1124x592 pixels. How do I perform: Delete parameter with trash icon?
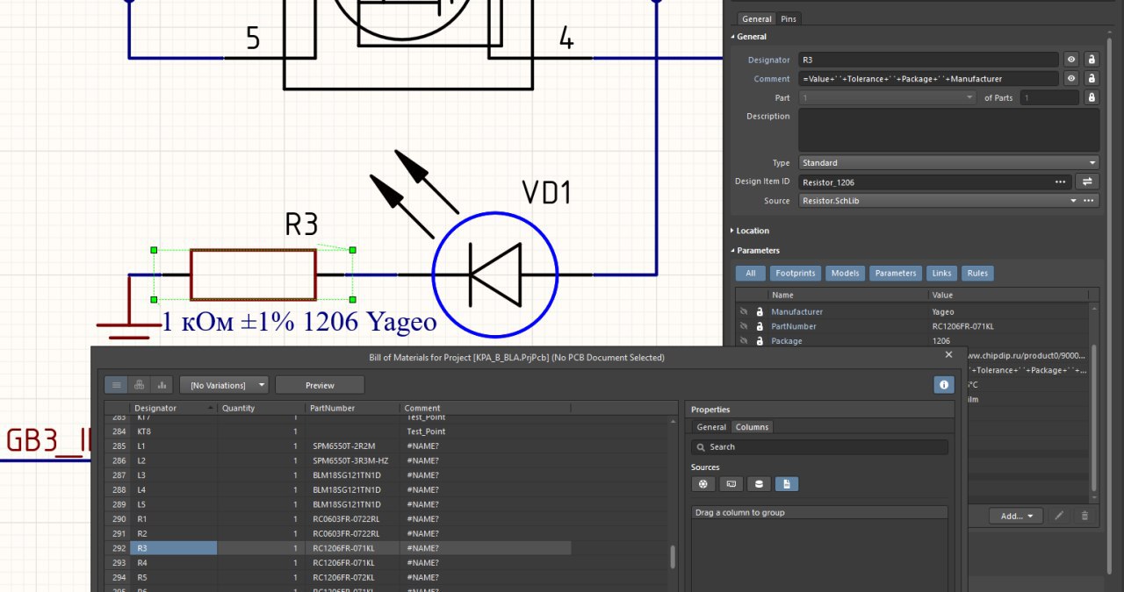1084,516
